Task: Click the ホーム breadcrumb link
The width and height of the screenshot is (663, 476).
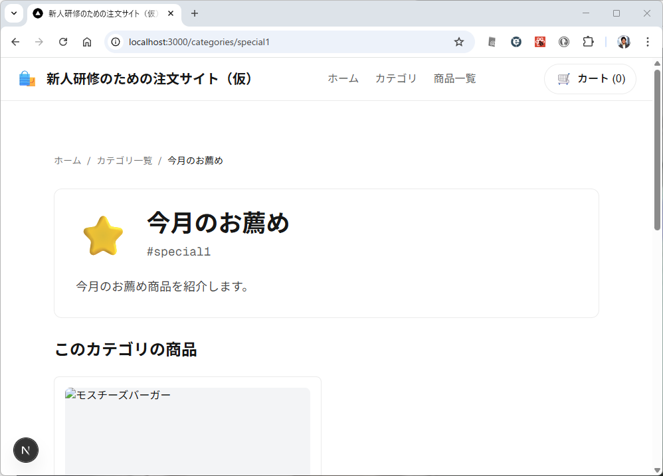Action: point(67,161)
